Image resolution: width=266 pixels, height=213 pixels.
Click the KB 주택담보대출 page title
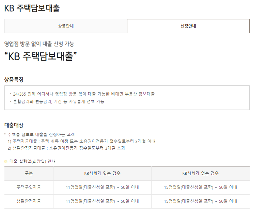[32, 8]
